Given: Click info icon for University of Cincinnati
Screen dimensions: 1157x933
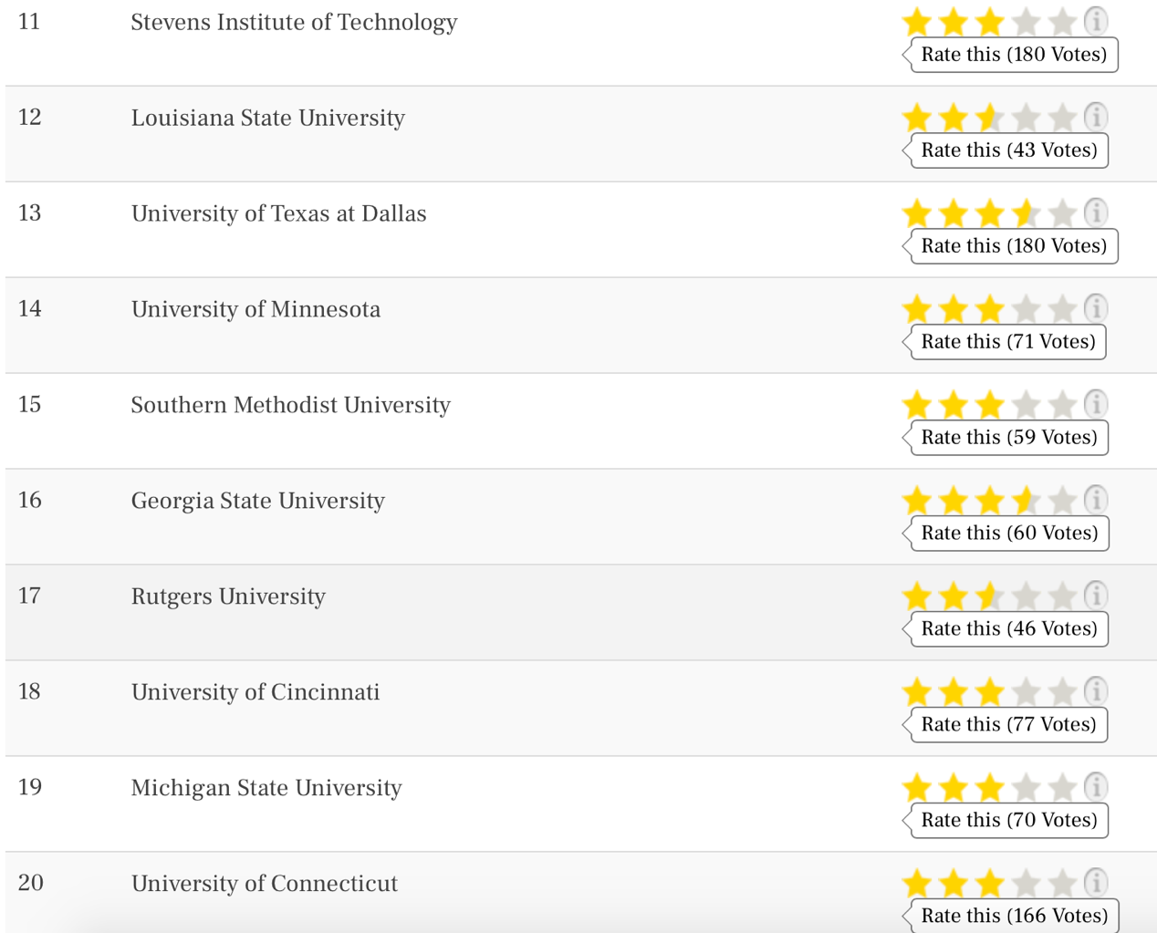Looking at the screenshot, I should click(x=1096, y=690).
